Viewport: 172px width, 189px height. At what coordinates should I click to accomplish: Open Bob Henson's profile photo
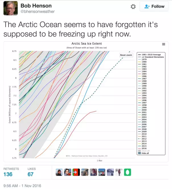click(x=11, y=8)
